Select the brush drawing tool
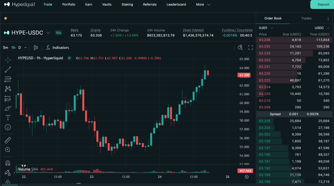The image size is (334, 186). 8,108
